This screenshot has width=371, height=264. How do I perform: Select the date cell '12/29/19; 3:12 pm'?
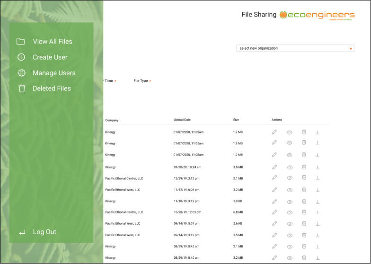(186, 178)
